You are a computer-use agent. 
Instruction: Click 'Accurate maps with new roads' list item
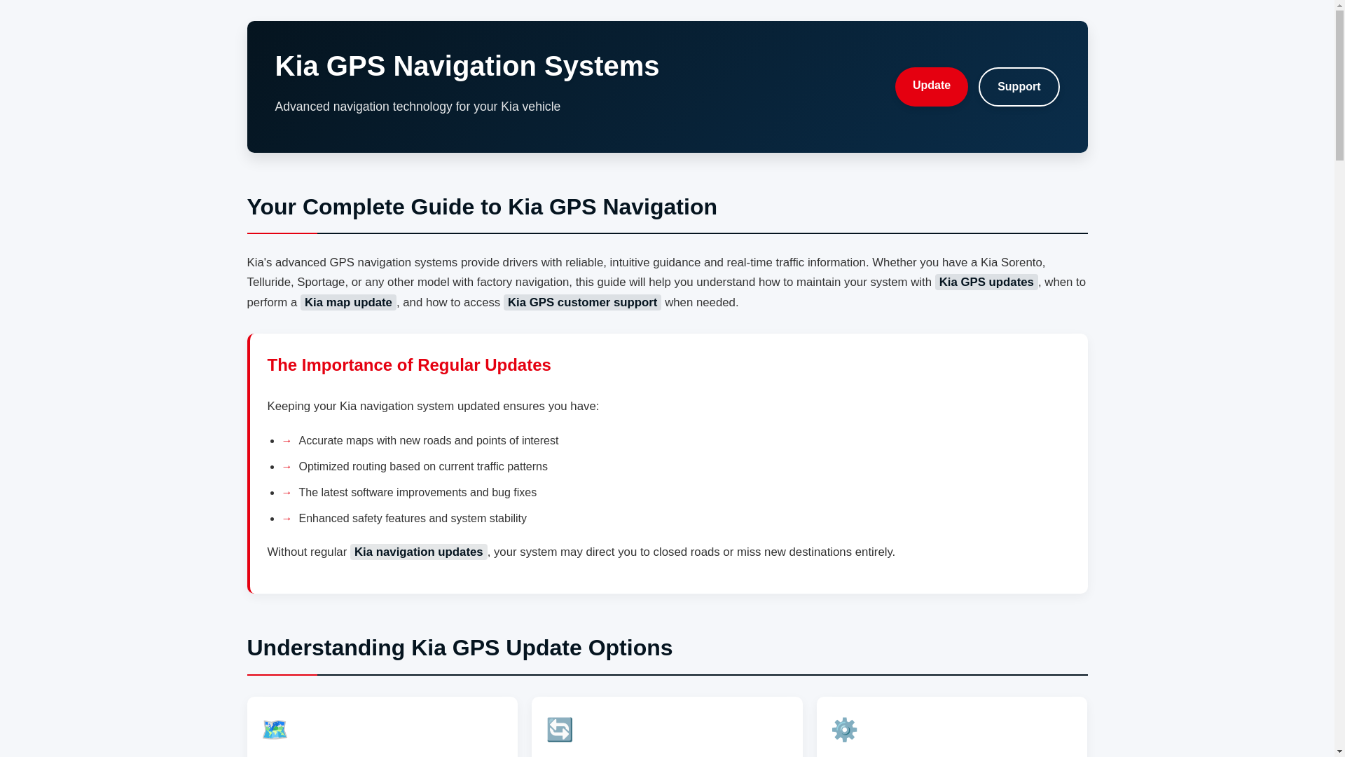[428, 440]
